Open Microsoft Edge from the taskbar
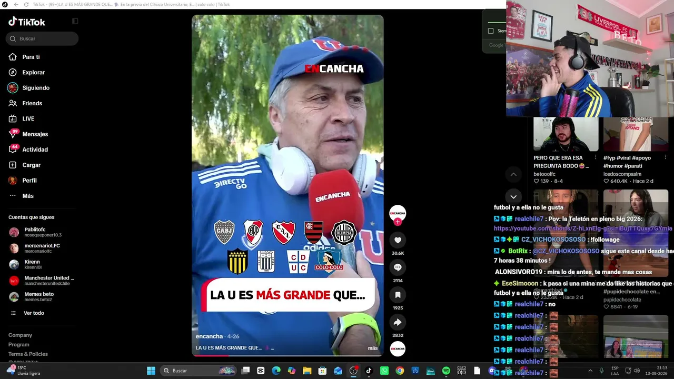Image resolution: width=674 pixels, height=379 pixels. [276, 371]
